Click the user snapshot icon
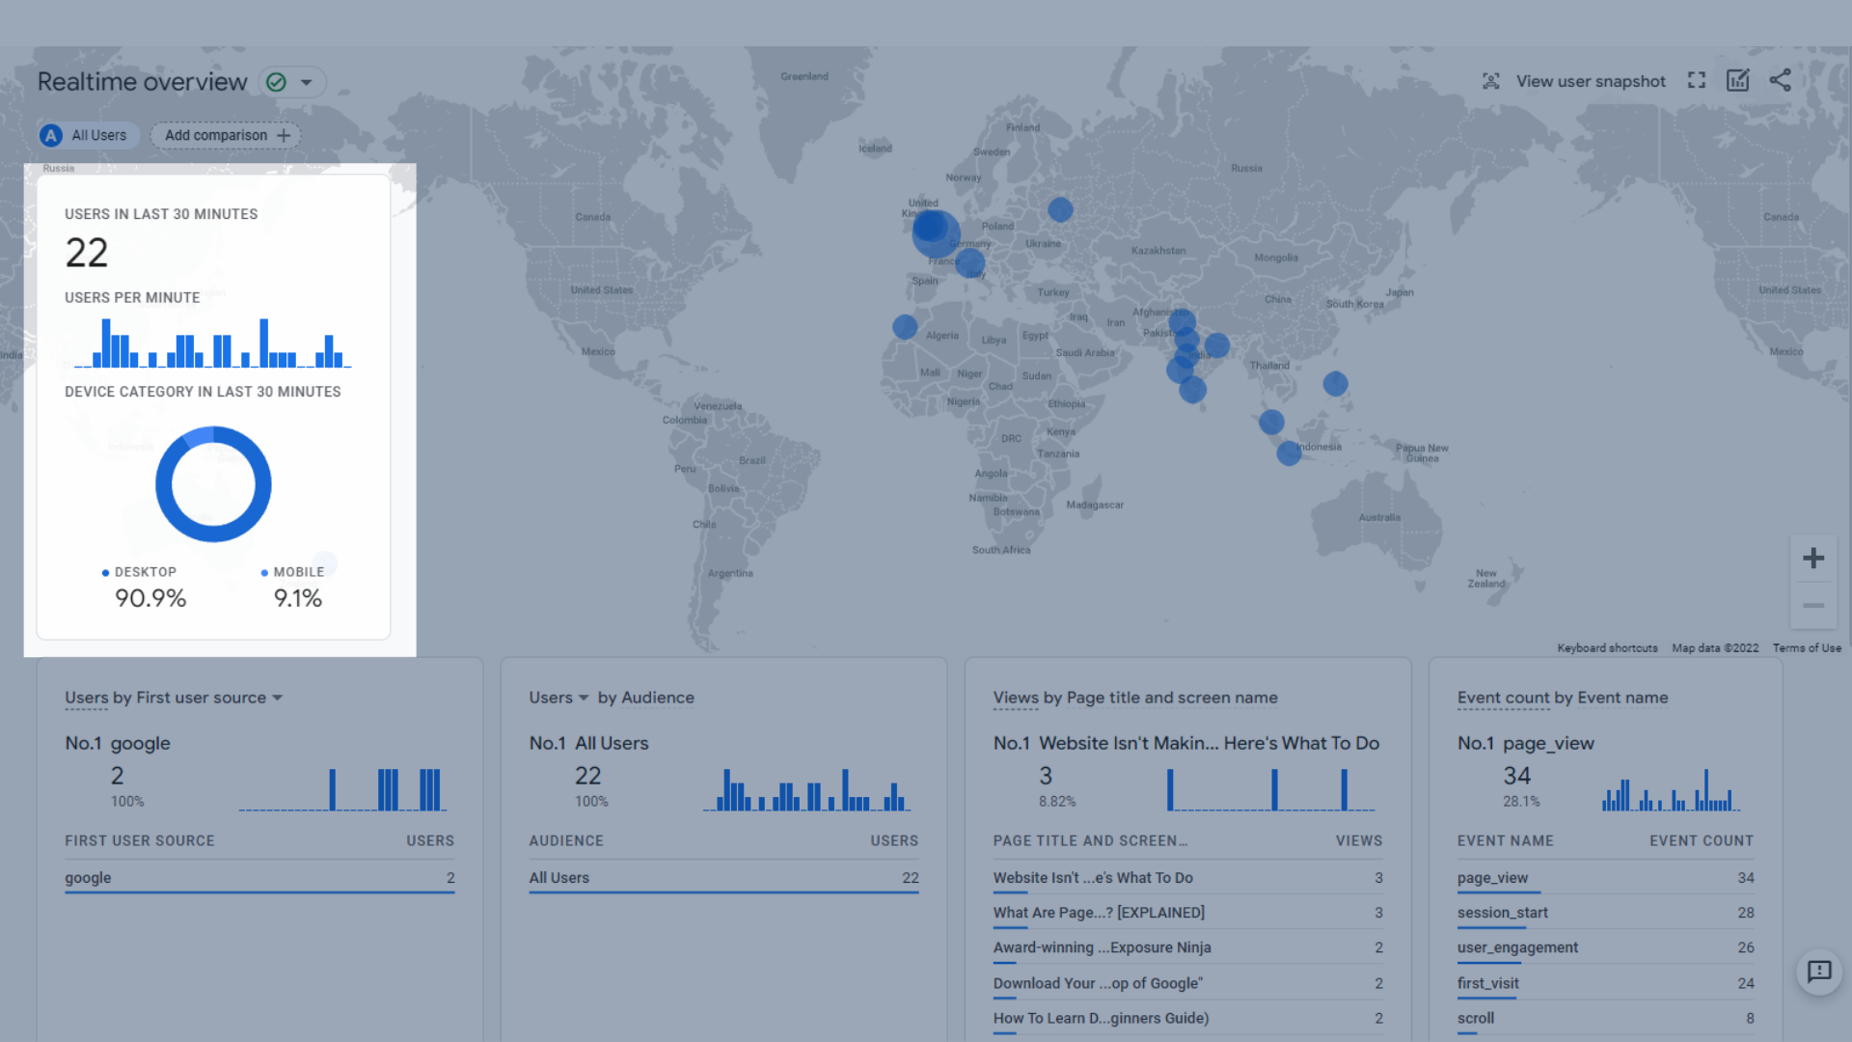The height and width of the screenshot is (1042, 1852). tap(1491, 81)
